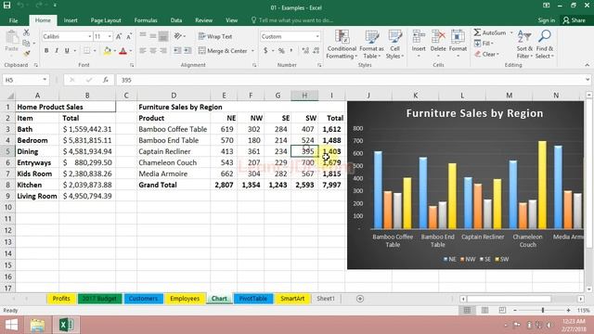This screenshot has height=334, width=594.
Task: Click the Decrease Indent icon
Action: (177, 50)
